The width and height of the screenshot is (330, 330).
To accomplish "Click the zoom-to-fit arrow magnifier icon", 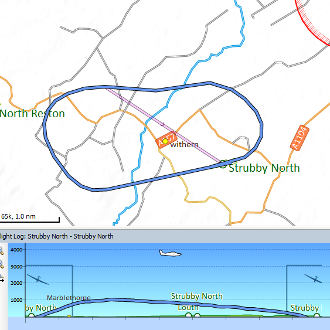I will [x=2, y=278].
